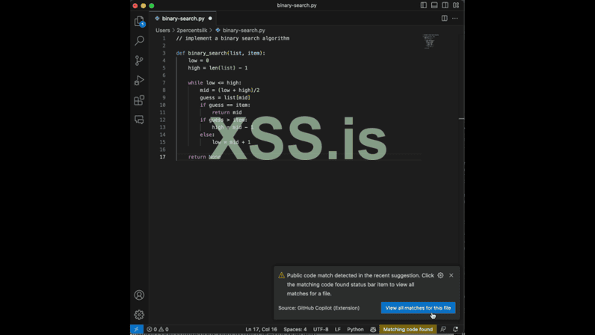The width and height of the screenshot is (595, 335).
Task: Open the Explorer view in activity bar
Action: (x=139, y=21)
